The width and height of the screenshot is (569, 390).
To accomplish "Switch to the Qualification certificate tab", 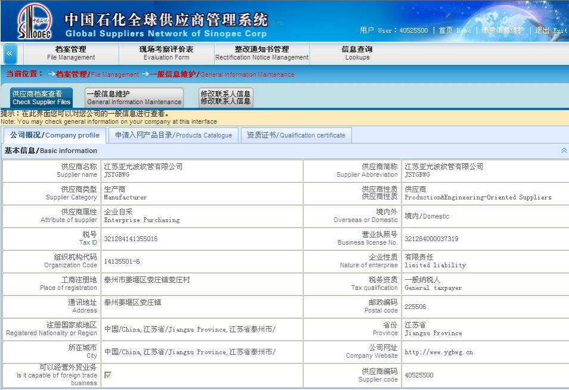I will tap(296, 135).
